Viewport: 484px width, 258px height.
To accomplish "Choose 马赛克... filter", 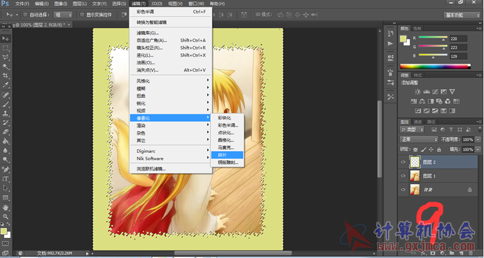I will pos(227,147).
